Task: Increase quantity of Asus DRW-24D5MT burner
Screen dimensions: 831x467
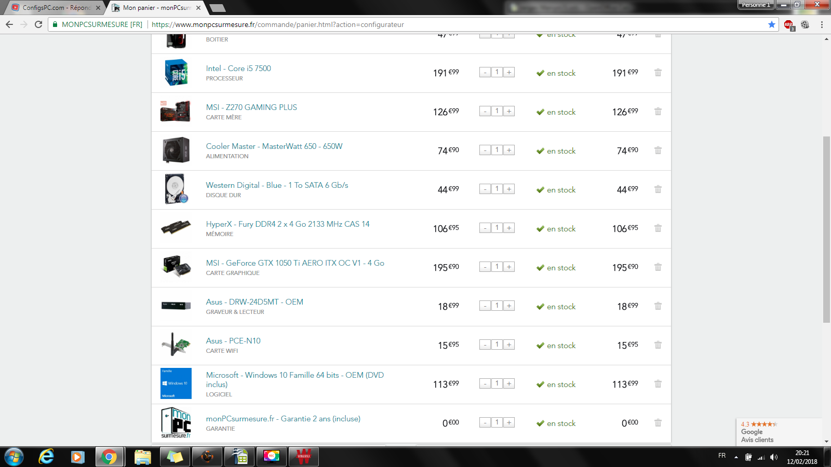Action: point(509,306)
